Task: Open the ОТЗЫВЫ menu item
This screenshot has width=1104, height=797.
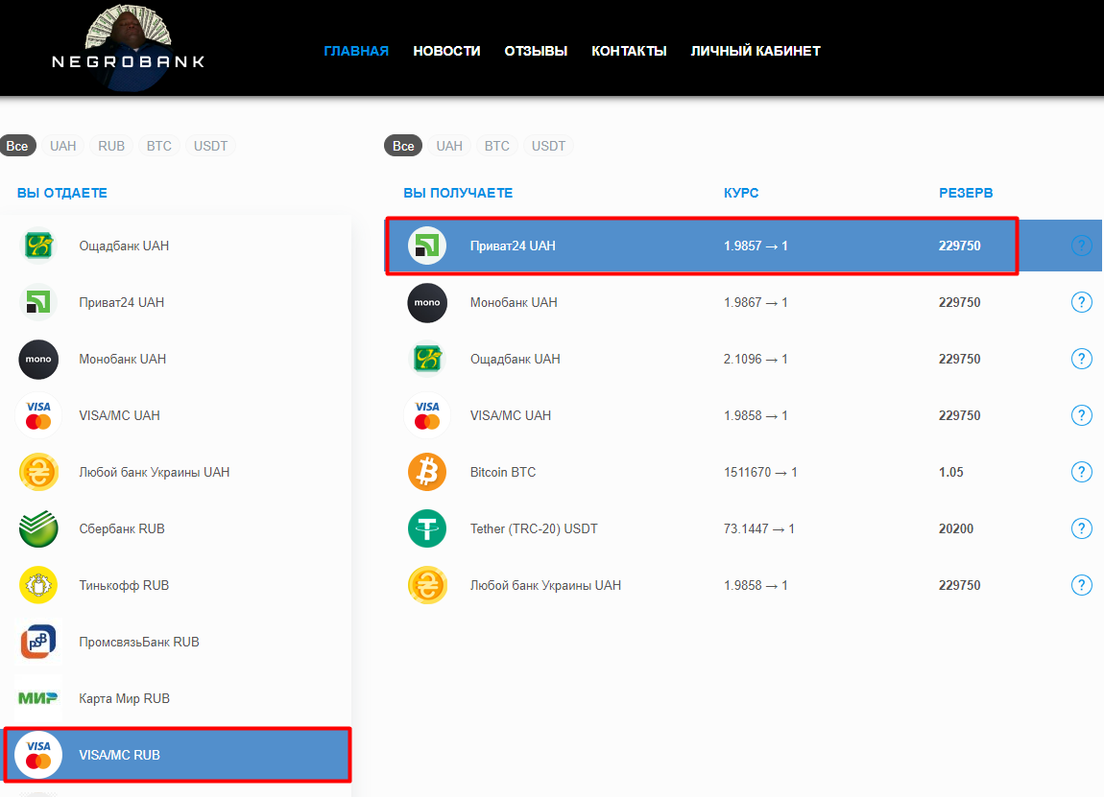Action: [536, 51]
